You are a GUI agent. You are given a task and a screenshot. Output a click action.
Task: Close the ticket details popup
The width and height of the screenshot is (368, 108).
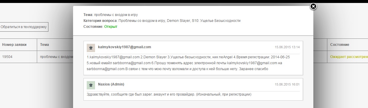coord(313,6)
